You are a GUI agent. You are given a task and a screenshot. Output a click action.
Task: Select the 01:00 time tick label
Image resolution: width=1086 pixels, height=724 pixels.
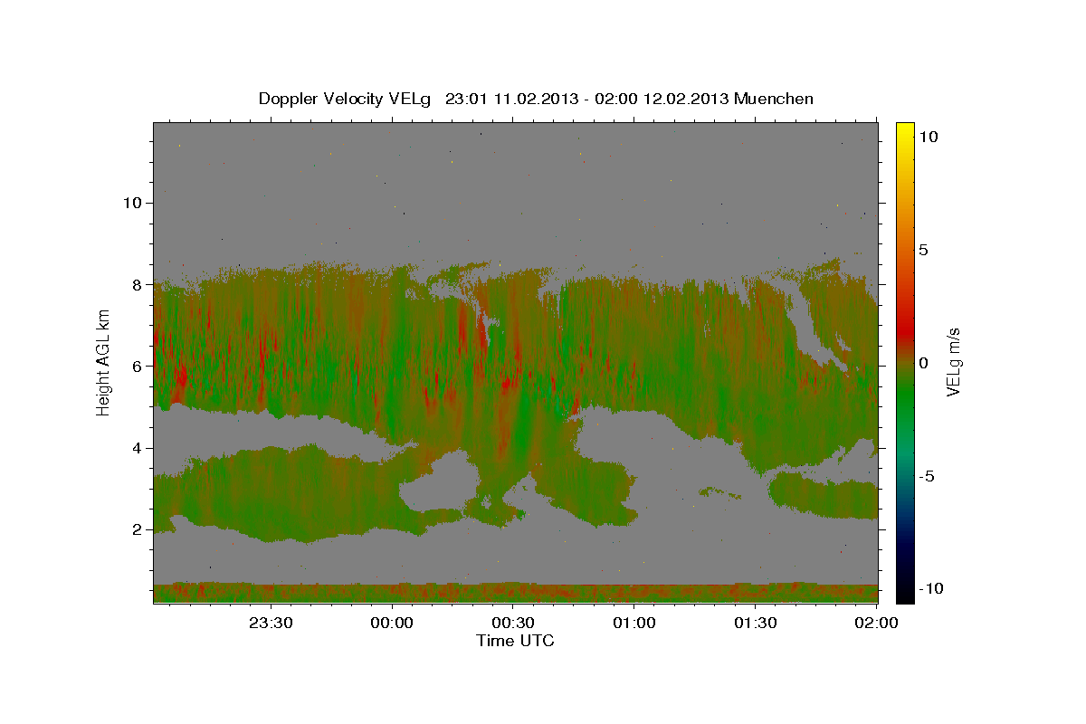[x=634, y=624]
